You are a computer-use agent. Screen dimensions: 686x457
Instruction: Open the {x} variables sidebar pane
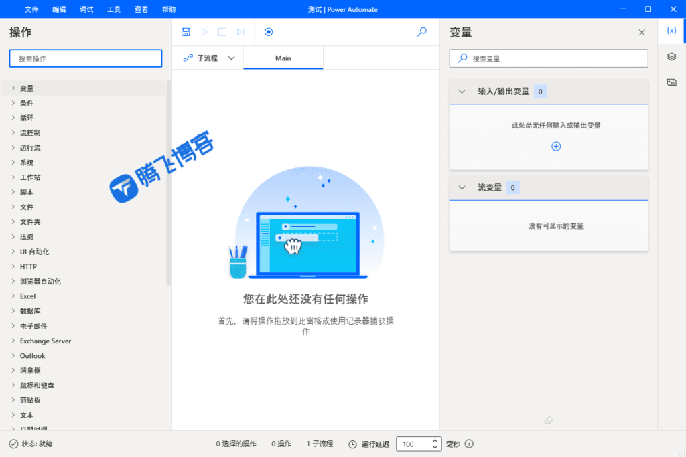673,29
